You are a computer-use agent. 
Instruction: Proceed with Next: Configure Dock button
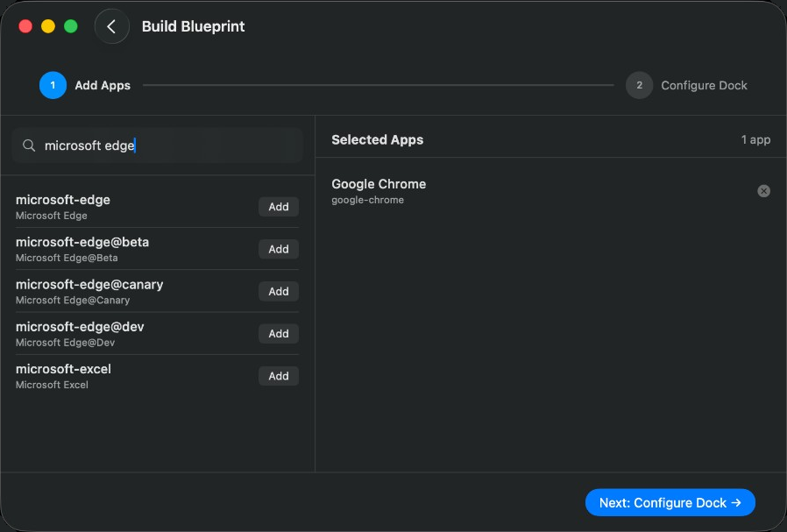670,502
